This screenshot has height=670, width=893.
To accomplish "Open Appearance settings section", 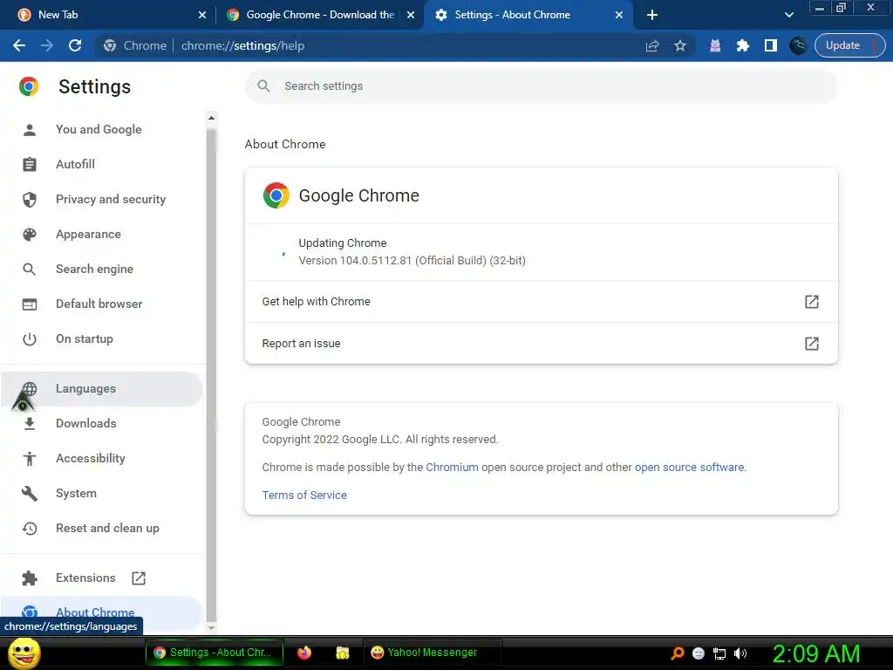I will click(x=101, y=234).
